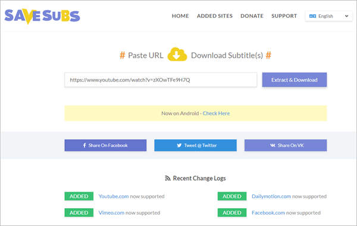Follow the Check Here Android link

(216, 114)
